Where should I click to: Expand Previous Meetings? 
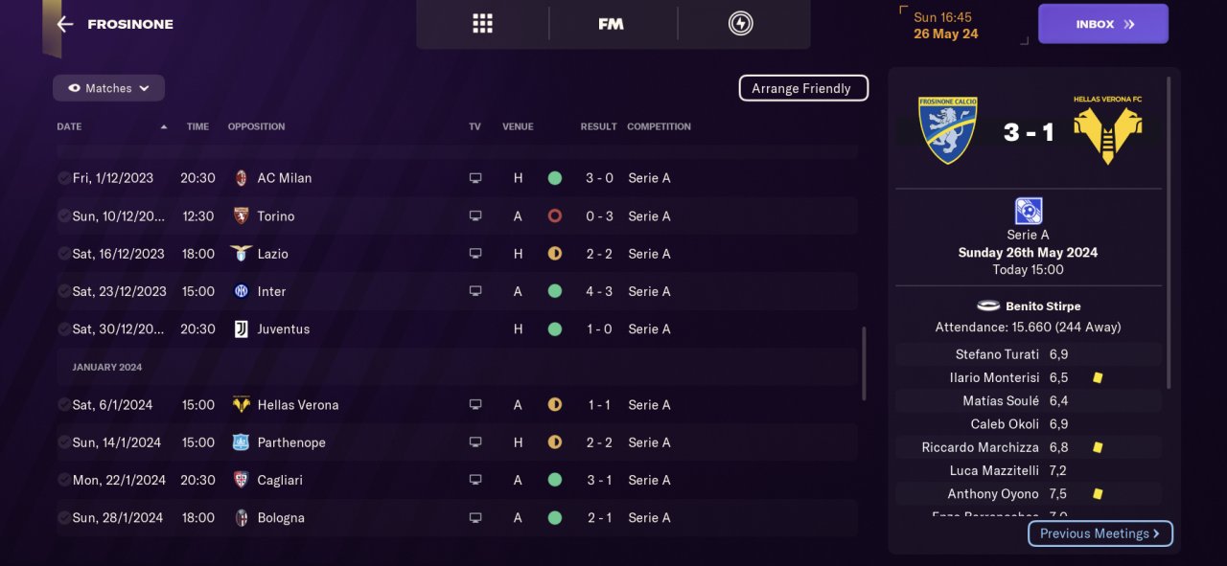click(1100, 533)
